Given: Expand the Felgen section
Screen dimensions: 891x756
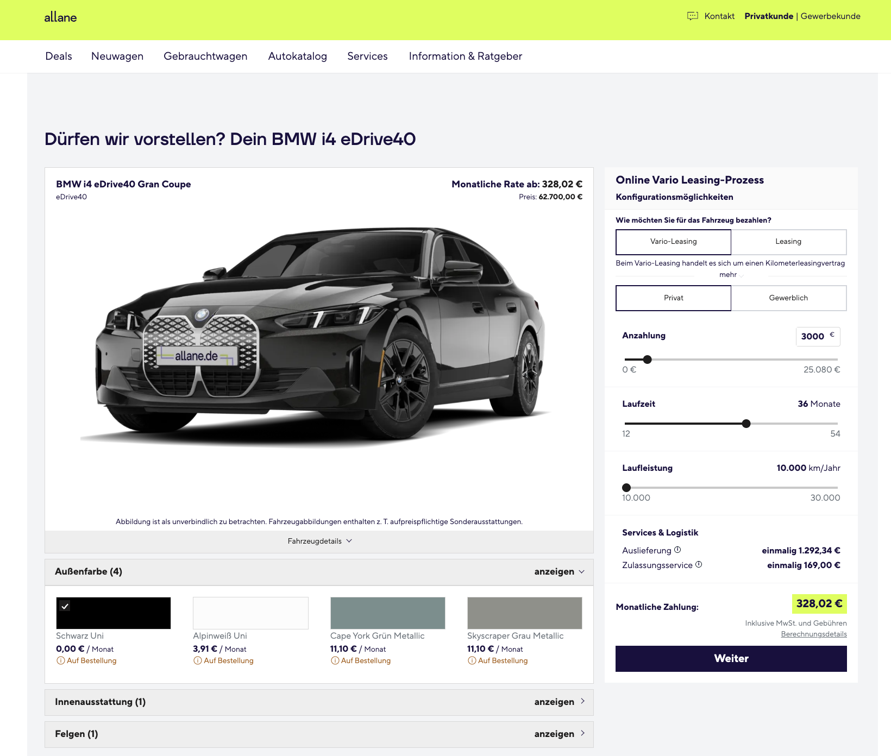Looking at the screenshot, I should (319, 734).
